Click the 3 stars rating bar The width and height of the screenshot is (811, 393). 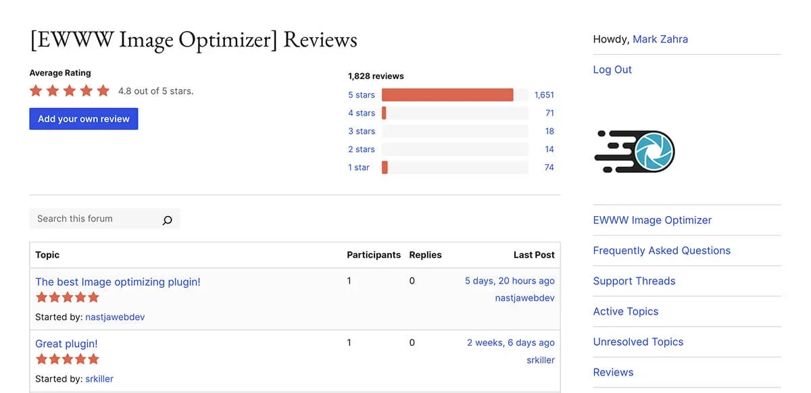[x=455, y=132]
